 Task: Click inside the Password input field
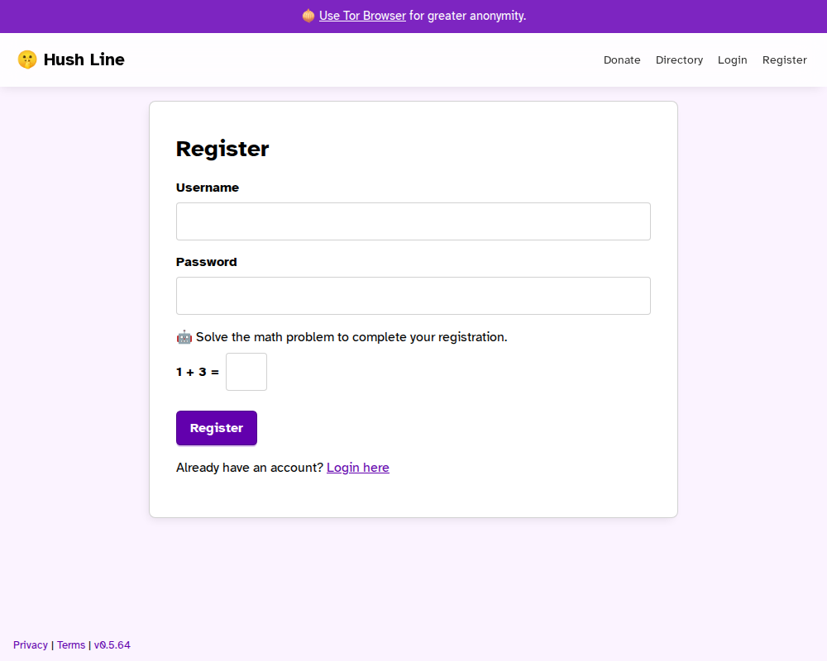(x=413, y=295)
